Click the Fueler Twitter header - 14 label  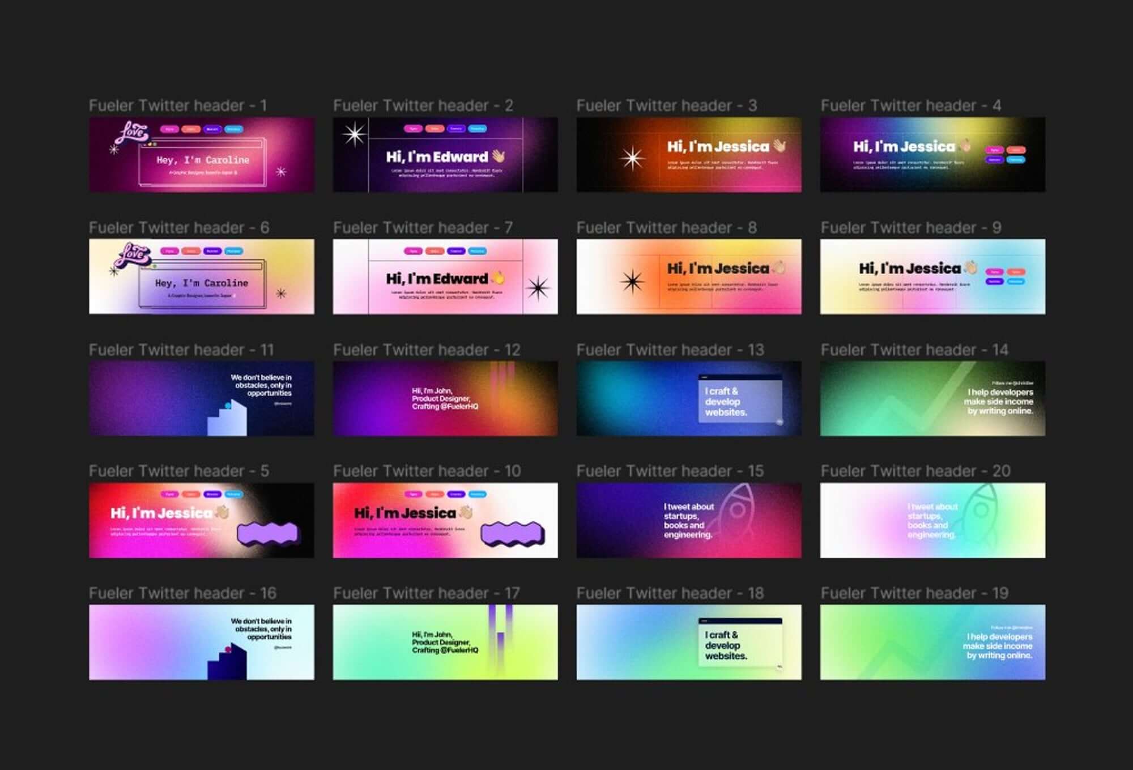pos(914,350)
